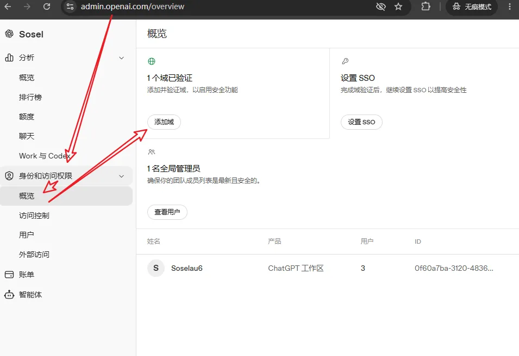This screenshot has width=519, height=356.
Task: Collapse the 分析 section chevron
Action: 122,58
